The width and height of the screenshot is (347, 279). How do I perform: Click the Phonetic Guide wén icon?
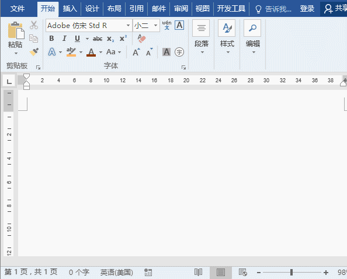click(166, 25)
